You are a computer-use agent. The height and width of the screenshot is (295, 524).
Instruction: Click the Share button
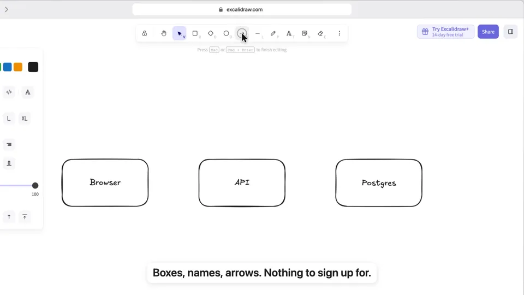[x=488, y=32]
